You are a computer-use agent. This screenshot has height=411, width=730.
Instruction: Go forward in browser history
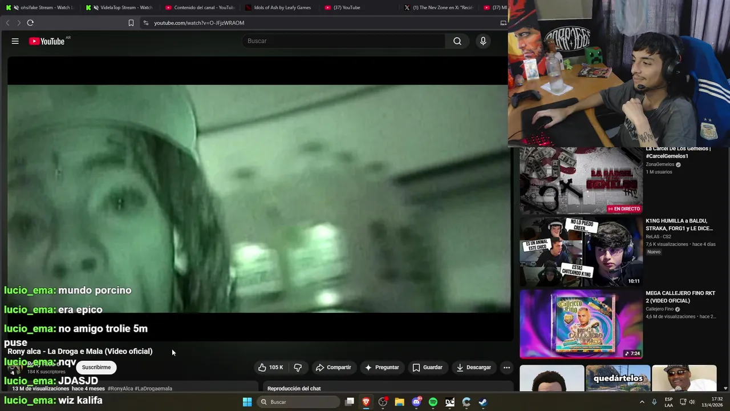click(x=18, y=23)
